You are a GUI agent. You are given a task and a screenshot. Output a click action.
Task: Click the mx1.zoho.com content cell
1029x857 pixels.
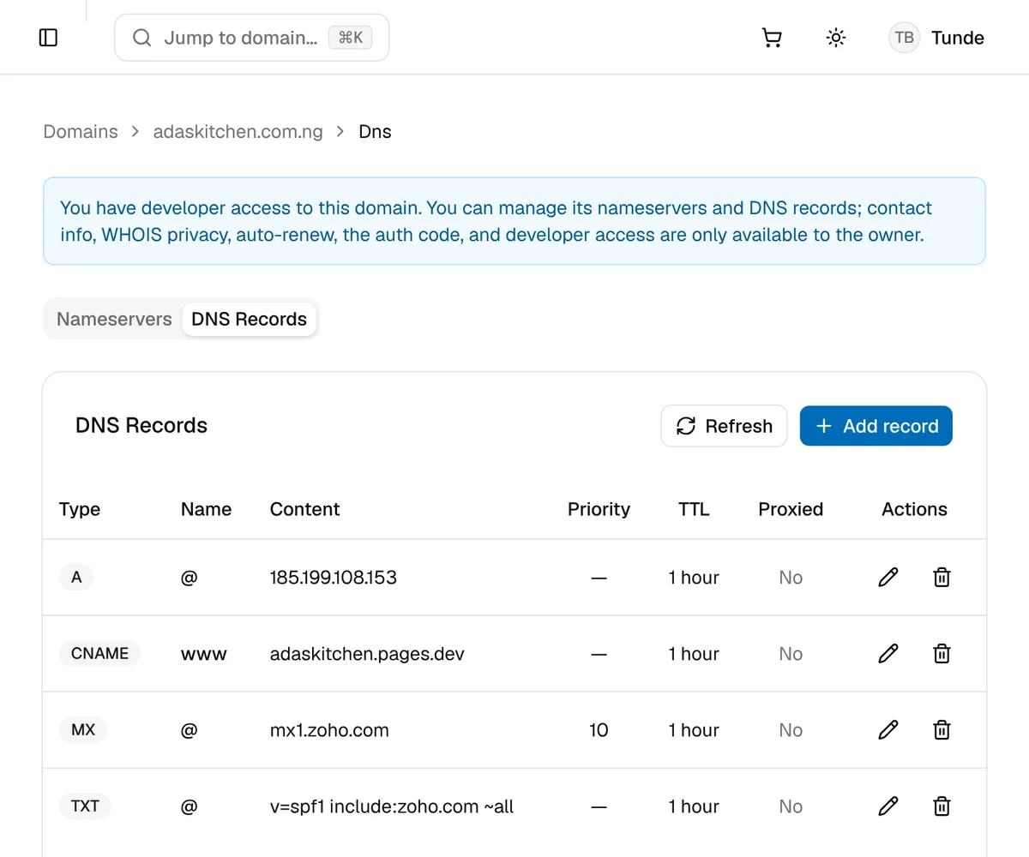pyautogui.click(x=329, y=730)
